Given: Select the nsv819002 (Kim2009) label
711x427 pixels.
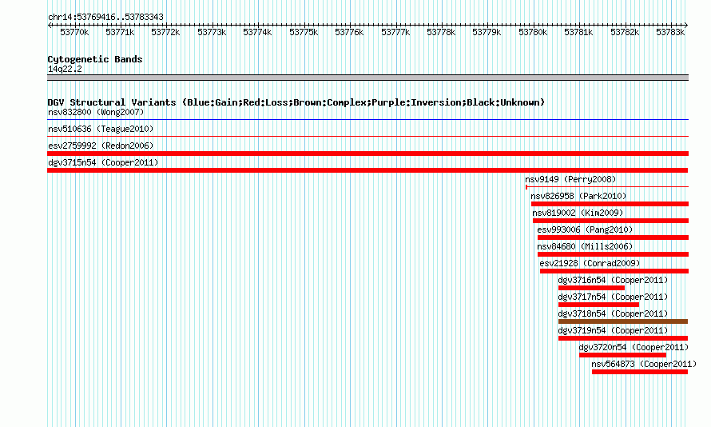Looking at the screenshot, I should coord(578,213).
